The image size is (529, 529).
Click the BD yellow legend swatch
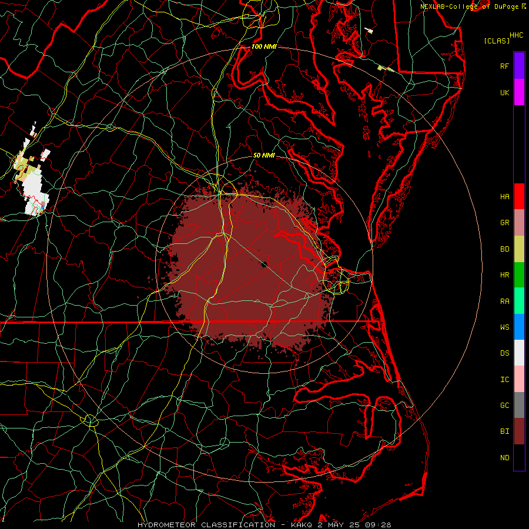coord(519,249)
